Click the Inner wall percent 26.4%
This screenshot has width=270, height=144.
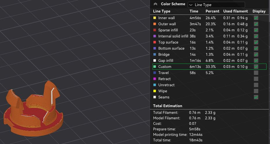(x=211, y=18)
